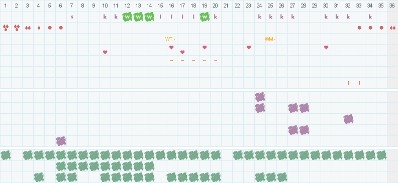Click the orange vertical bar on day 32
Viewport: 398px width, 183px height.
[348, 83]
